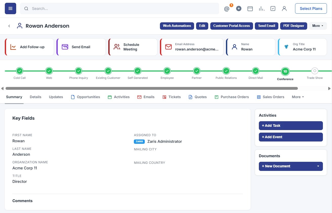Click the Tickets tab icon
The height and width of the screenshot is (213, 332).
pyautogui.click(x=164, y=97)
